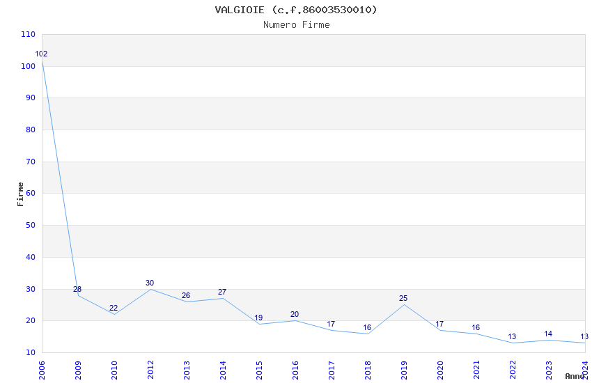Image resolution: width=592 pixels, height=383 pixels.
Task: Click the y-axis value 90
Action: tap(30, 97)
